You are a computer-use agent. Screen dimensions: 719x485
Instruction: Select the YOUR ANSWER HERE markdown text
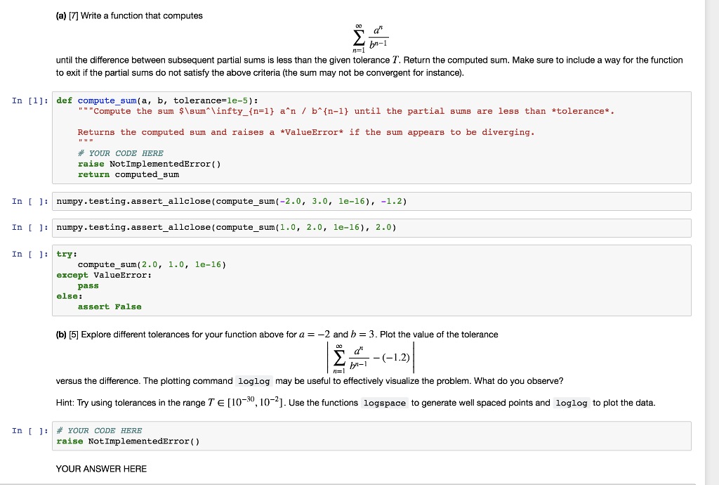tap(100, 468)
